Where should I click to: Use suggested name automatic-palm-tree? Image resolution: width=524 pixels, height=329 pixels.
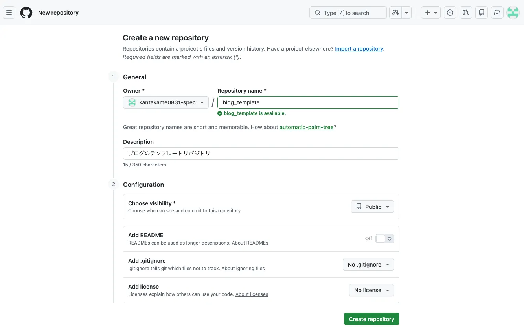[x=307, y=127]
